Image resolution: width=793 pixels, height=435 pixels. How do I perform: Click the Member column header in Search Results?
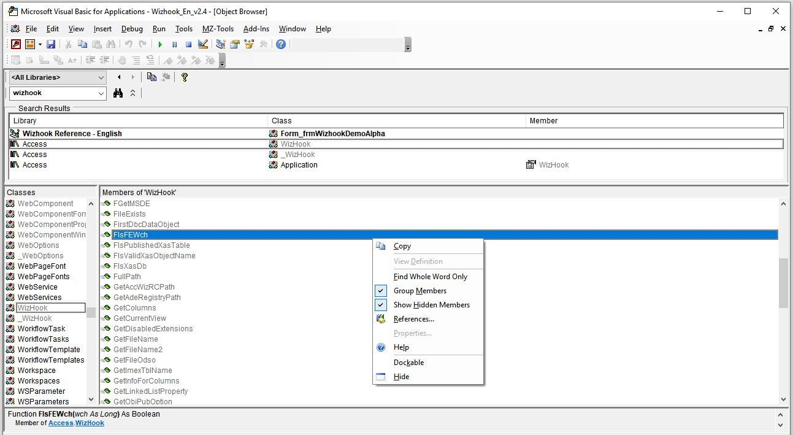(x=654, y=121)
